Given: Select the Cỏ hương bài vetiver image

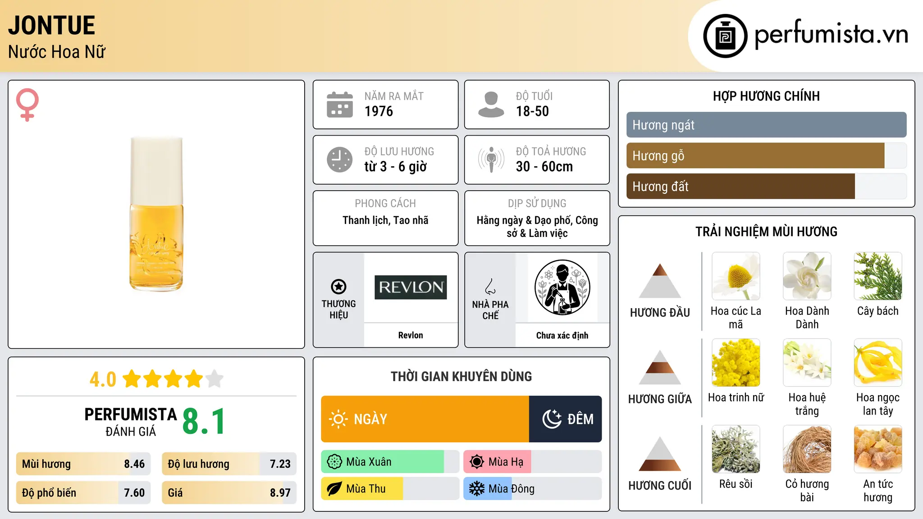Looking at the screenshot, I should (x=807, y=449).
